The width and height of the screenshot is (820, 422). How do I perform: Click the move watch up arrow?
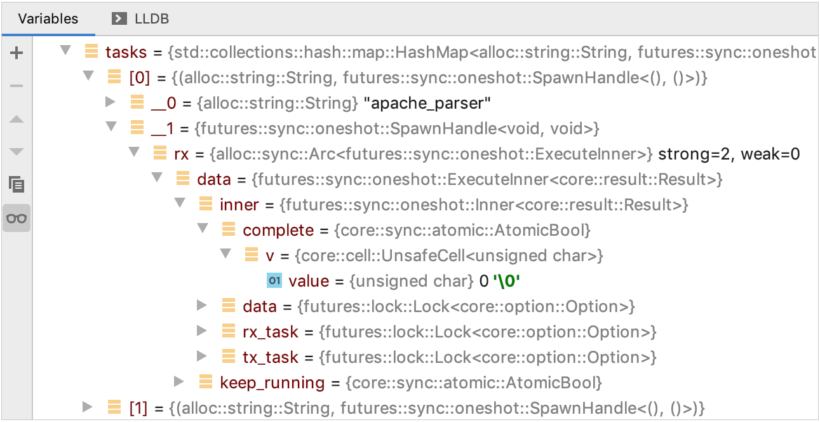[x=17, y=119]
